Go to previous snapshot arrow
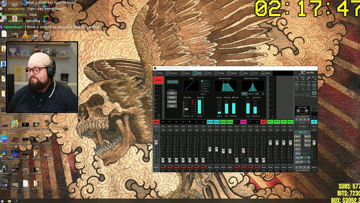The image size is (360, 203). 296,95
